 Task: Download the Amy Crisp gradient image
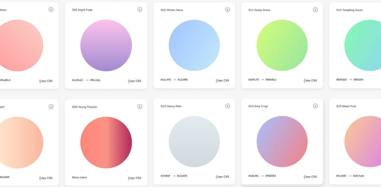pyautogui.click(x=316, y=106)
